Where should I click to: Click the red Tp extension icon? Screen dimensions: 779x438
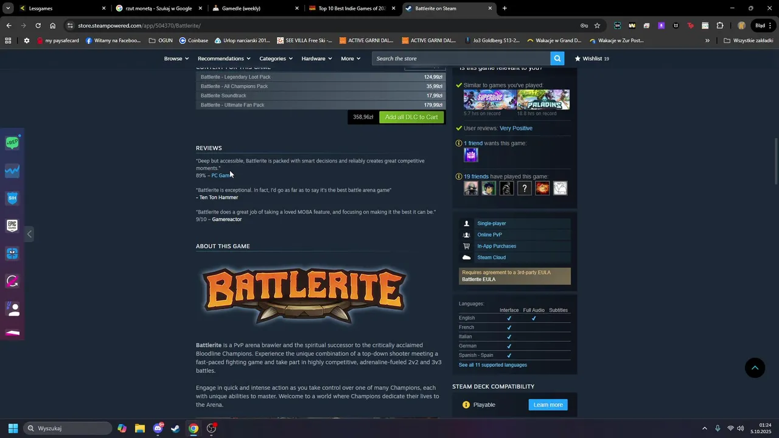[690, 26]
